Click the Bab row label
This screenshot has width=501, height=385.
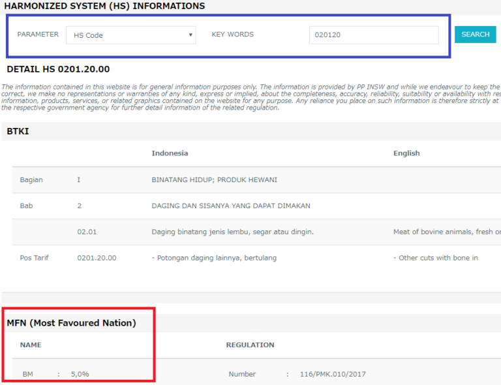tap(26, 206)
